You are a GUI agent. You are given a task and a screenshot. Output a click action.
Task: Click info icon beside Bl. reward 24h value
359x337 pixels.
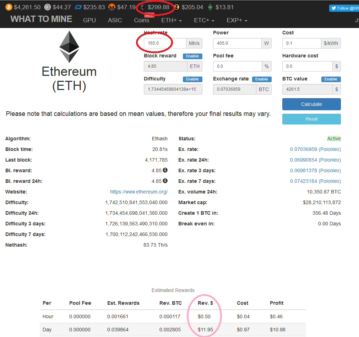165,181
